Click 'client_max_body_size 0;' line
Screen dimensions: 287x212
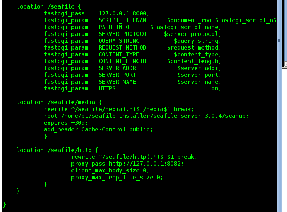pos(110,171)
